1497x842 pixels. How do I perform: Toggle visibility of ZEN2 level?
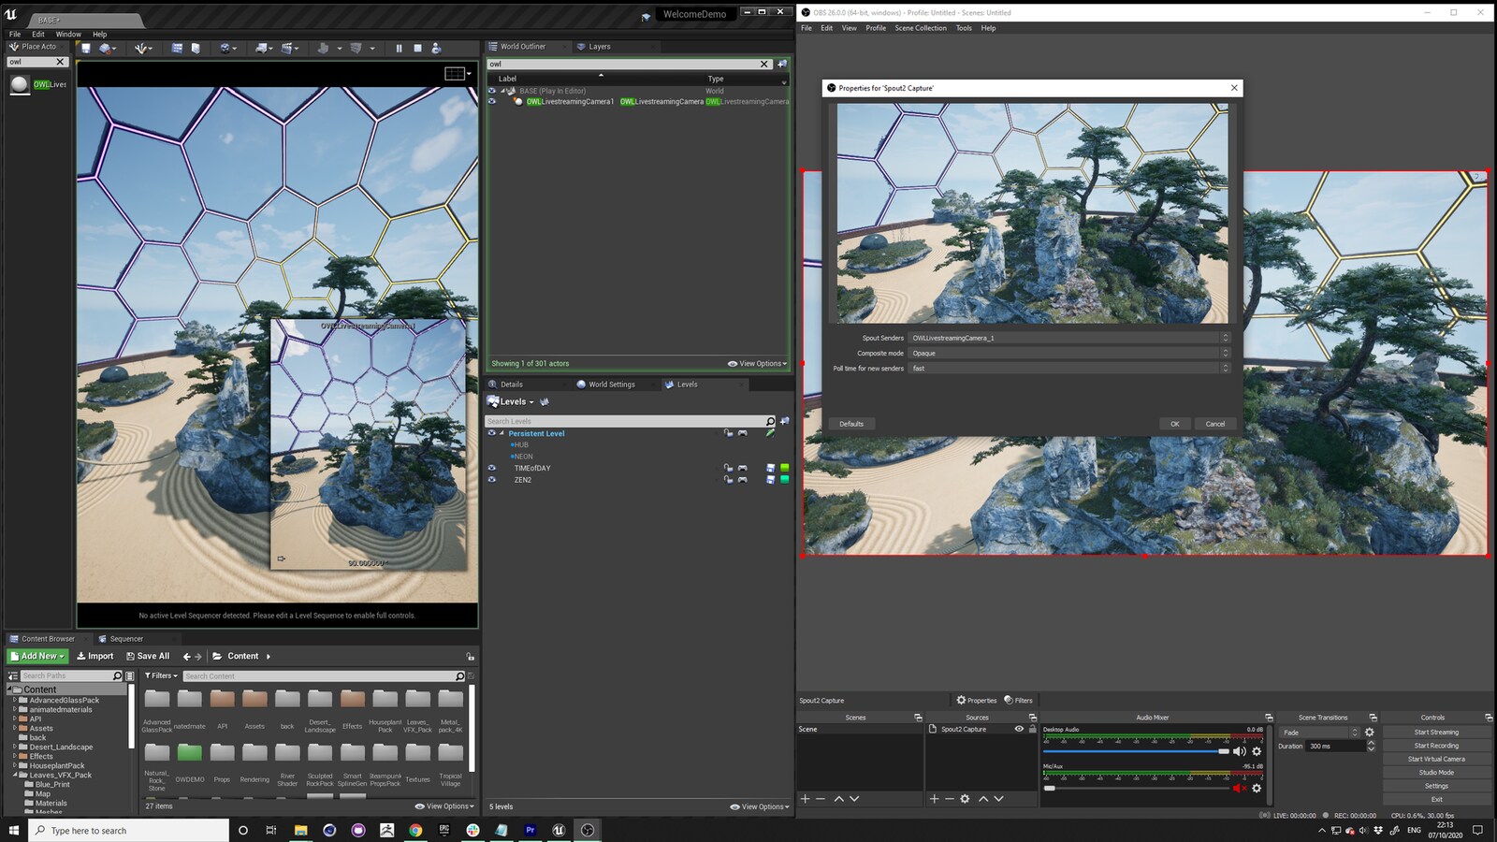tap(491, 480)
